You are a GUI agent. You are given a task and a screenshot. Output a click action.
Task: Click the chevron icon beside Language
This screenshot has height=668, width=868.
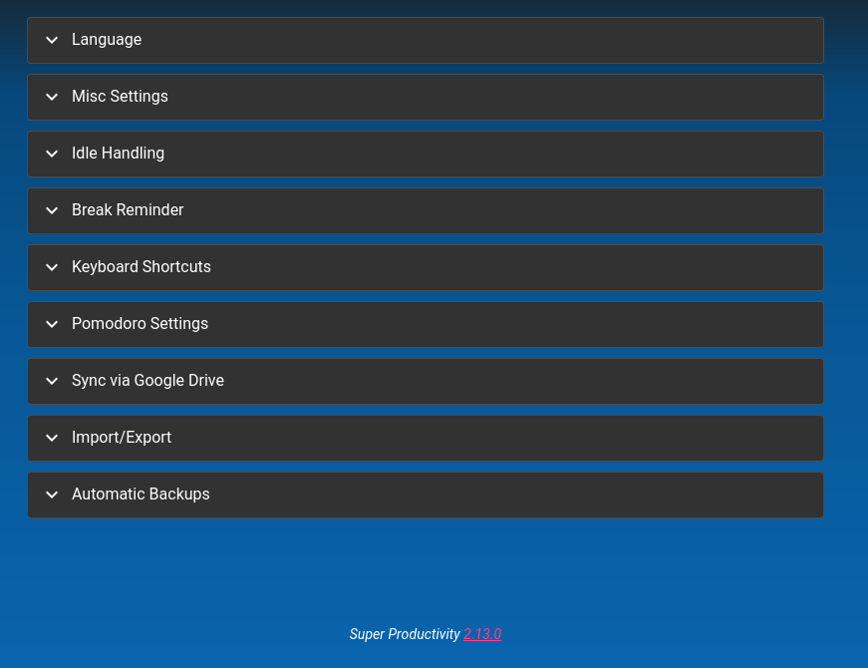click(x=51, y=40)
